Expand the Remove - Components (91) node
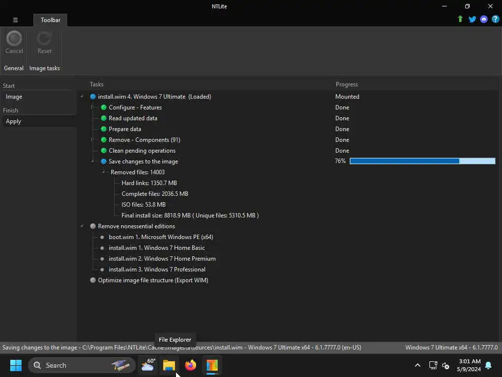The height and width of the screenshot is (377, 502). pyautogui.click(x=92, y=139)
